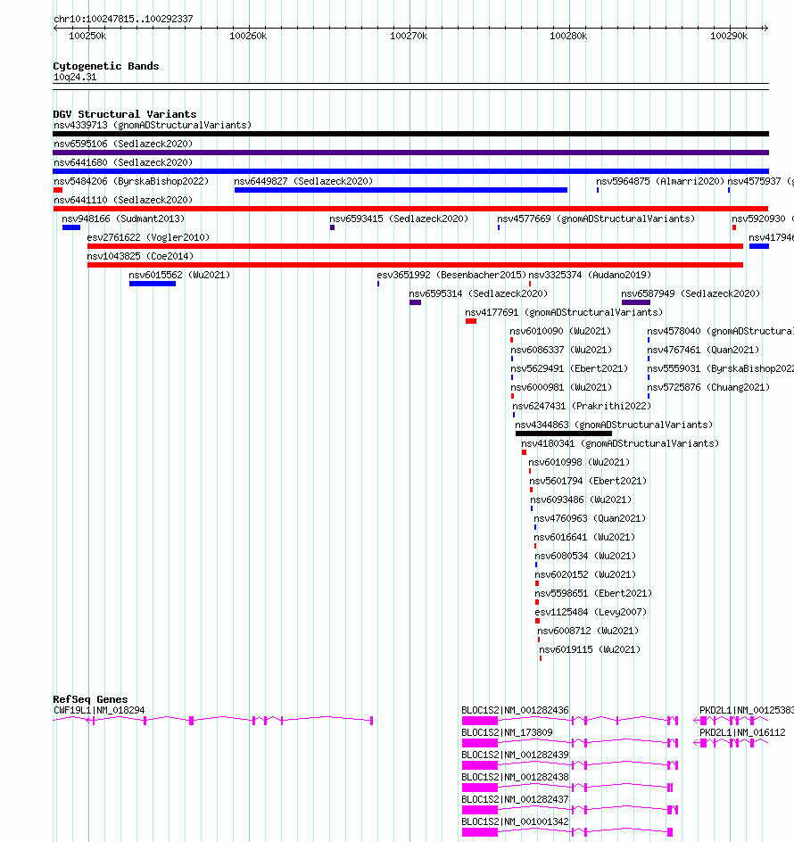Click the nsv6441110 red variant bar
This screenshot has height=842, width=794.
coord(410,209)
